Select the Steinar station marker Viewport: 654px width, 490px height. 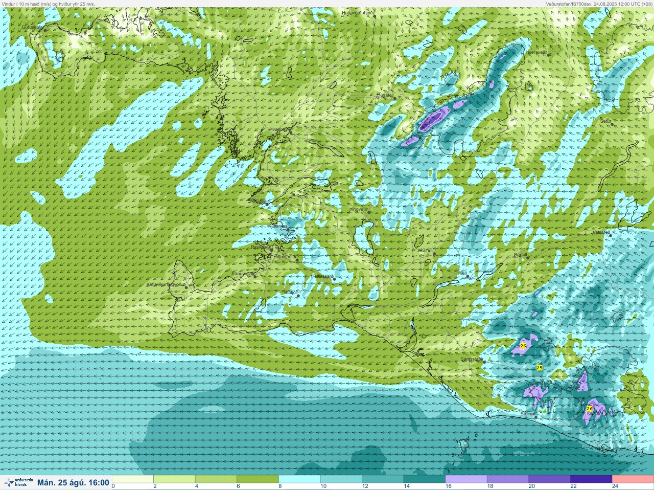535,417
